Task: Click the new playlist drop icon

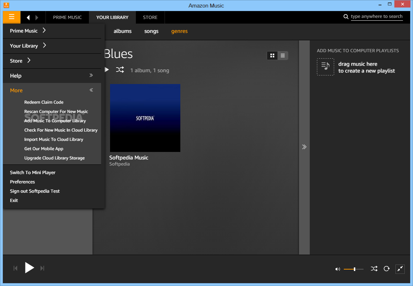Action: (325, 67)
